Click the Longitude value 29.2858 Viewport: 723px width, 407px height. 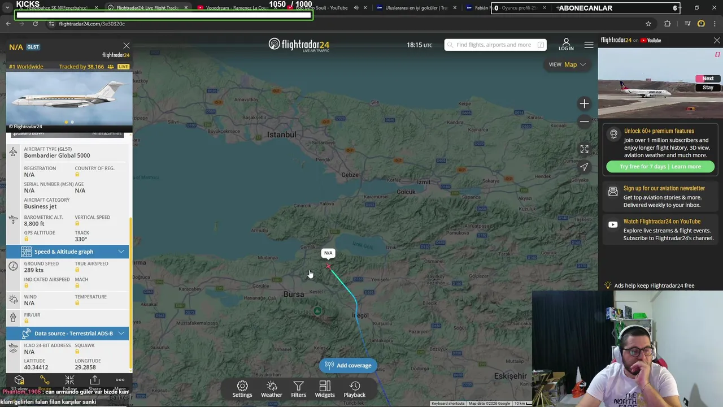[x=85, y=367]
